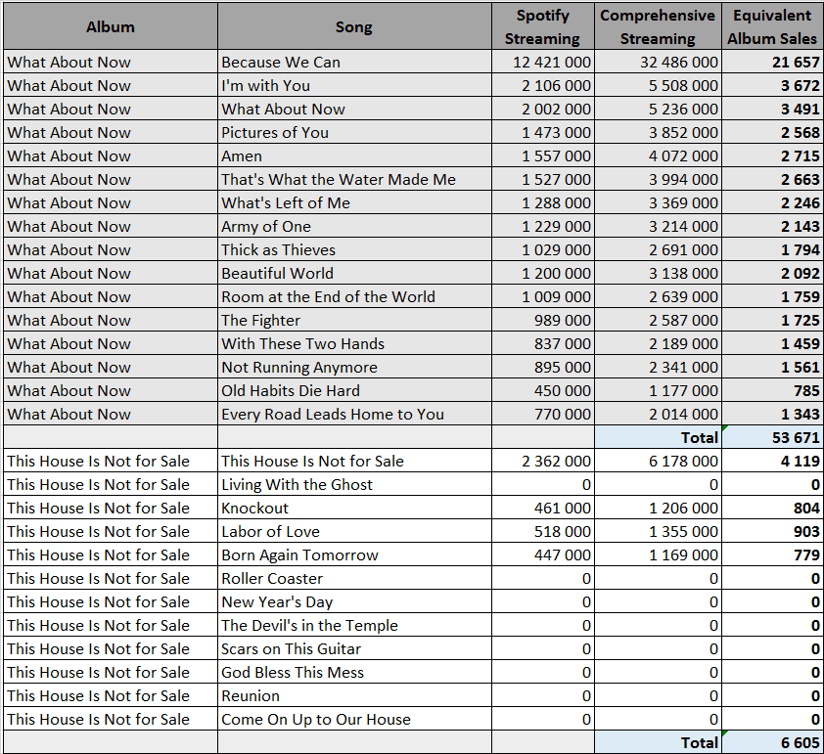Click the value 4 072 000
This screenshot has width=824, height=754.
coord(658,155)
